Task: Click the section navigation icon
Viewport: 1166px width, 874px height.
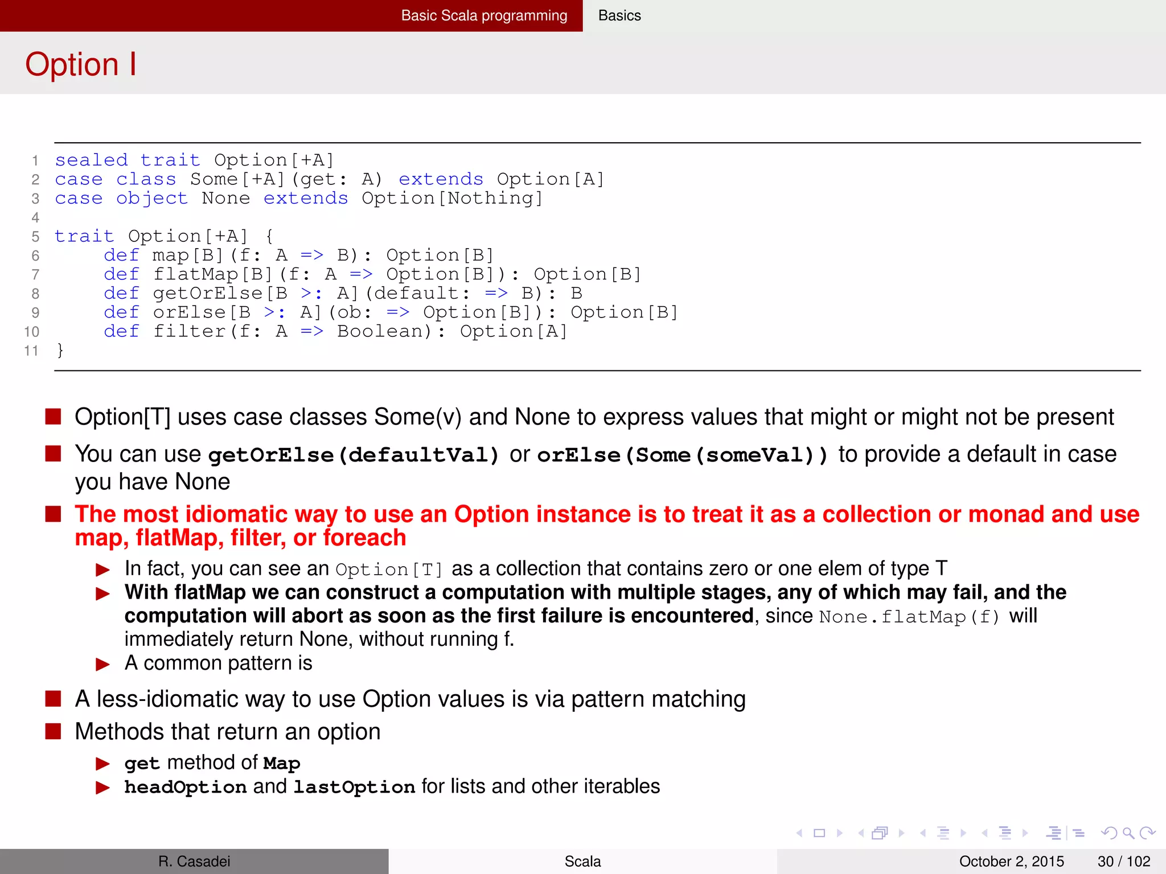Action: click(1005, 833)
